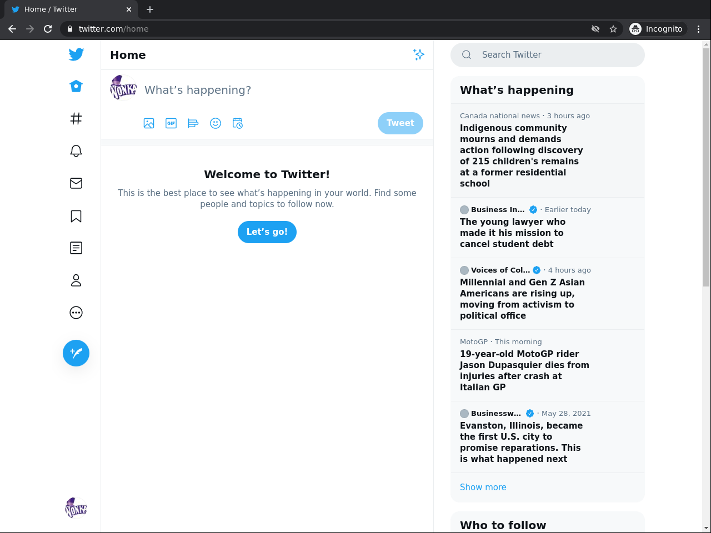Bookmark this page with the star icon
This screenshot has height=533, width=711.
(613, 29)
